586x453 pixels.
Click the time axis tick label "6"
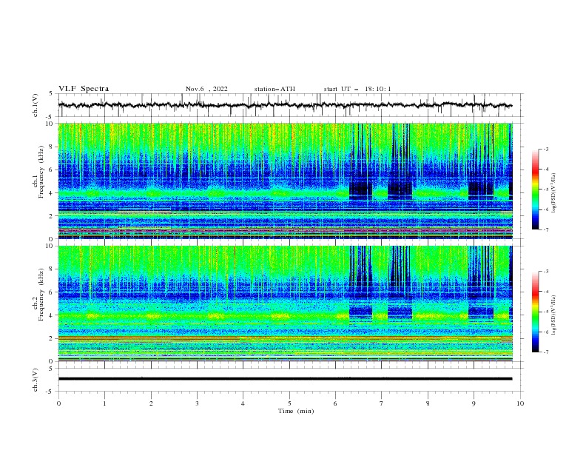(x=335, y=403)
